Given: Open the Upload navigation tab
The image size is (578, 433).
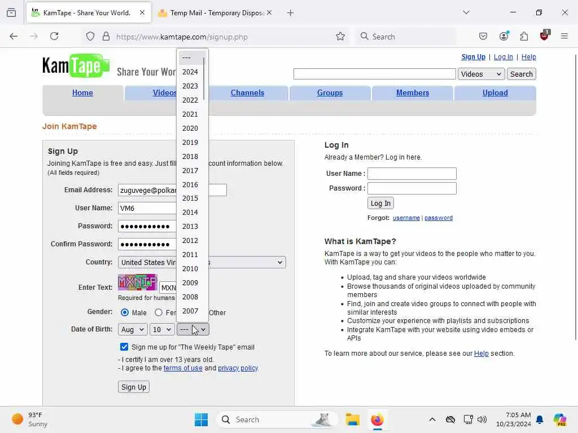Looking at the screenshot, I should click(495, 93).
